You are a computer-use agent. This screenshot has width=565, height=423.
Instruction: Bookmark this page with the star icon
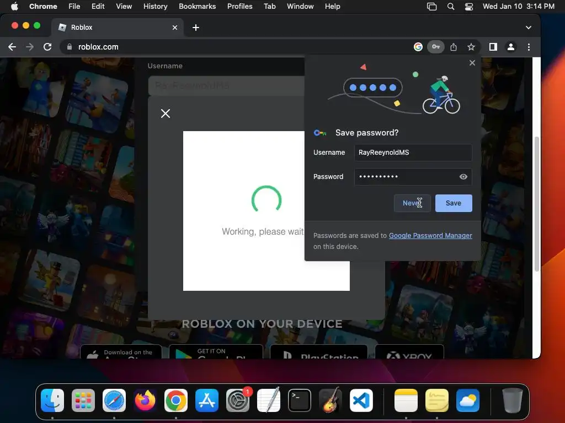point(471,47)
